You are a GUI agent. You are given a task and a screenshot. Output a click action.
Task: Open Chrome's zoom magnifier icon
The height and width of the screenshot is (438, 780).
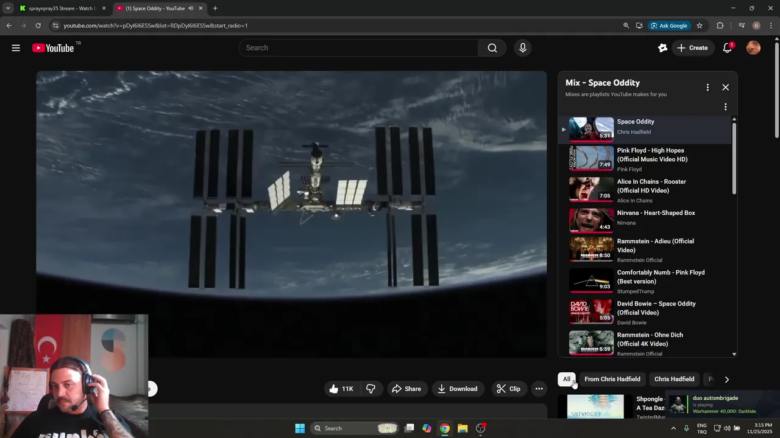click(626, 26)
